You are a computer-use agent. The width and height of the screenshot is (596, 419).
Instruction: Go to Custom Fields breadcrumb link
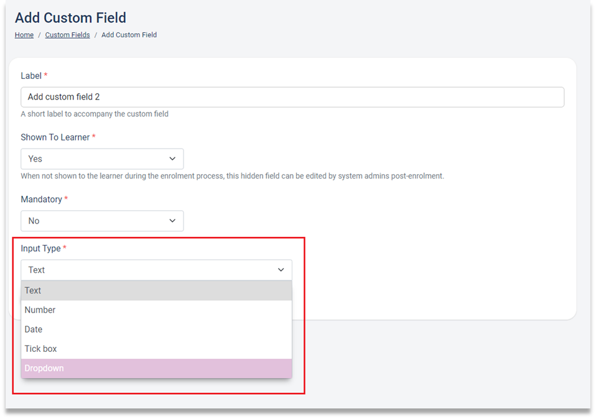[x=67, y=35]
